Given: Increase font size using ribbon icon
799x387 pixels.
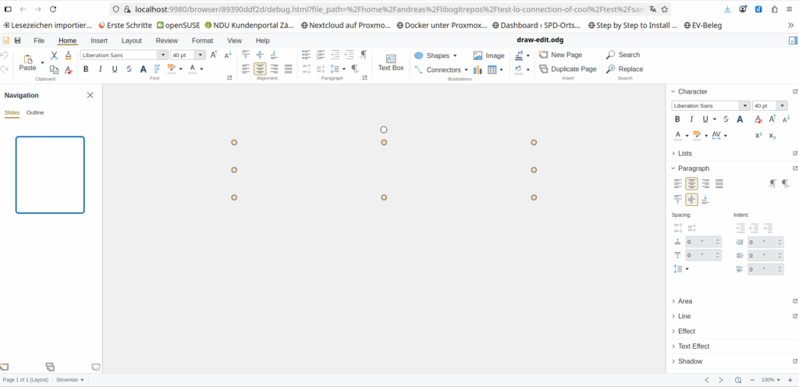Looking at the screenshot, I should pyautogui.click(x=214, y=55).
